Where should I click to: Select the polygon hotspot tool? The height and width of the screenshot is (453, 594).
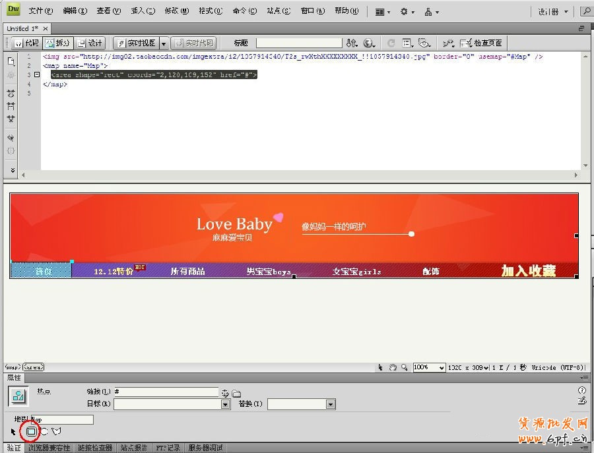[57, 431]
